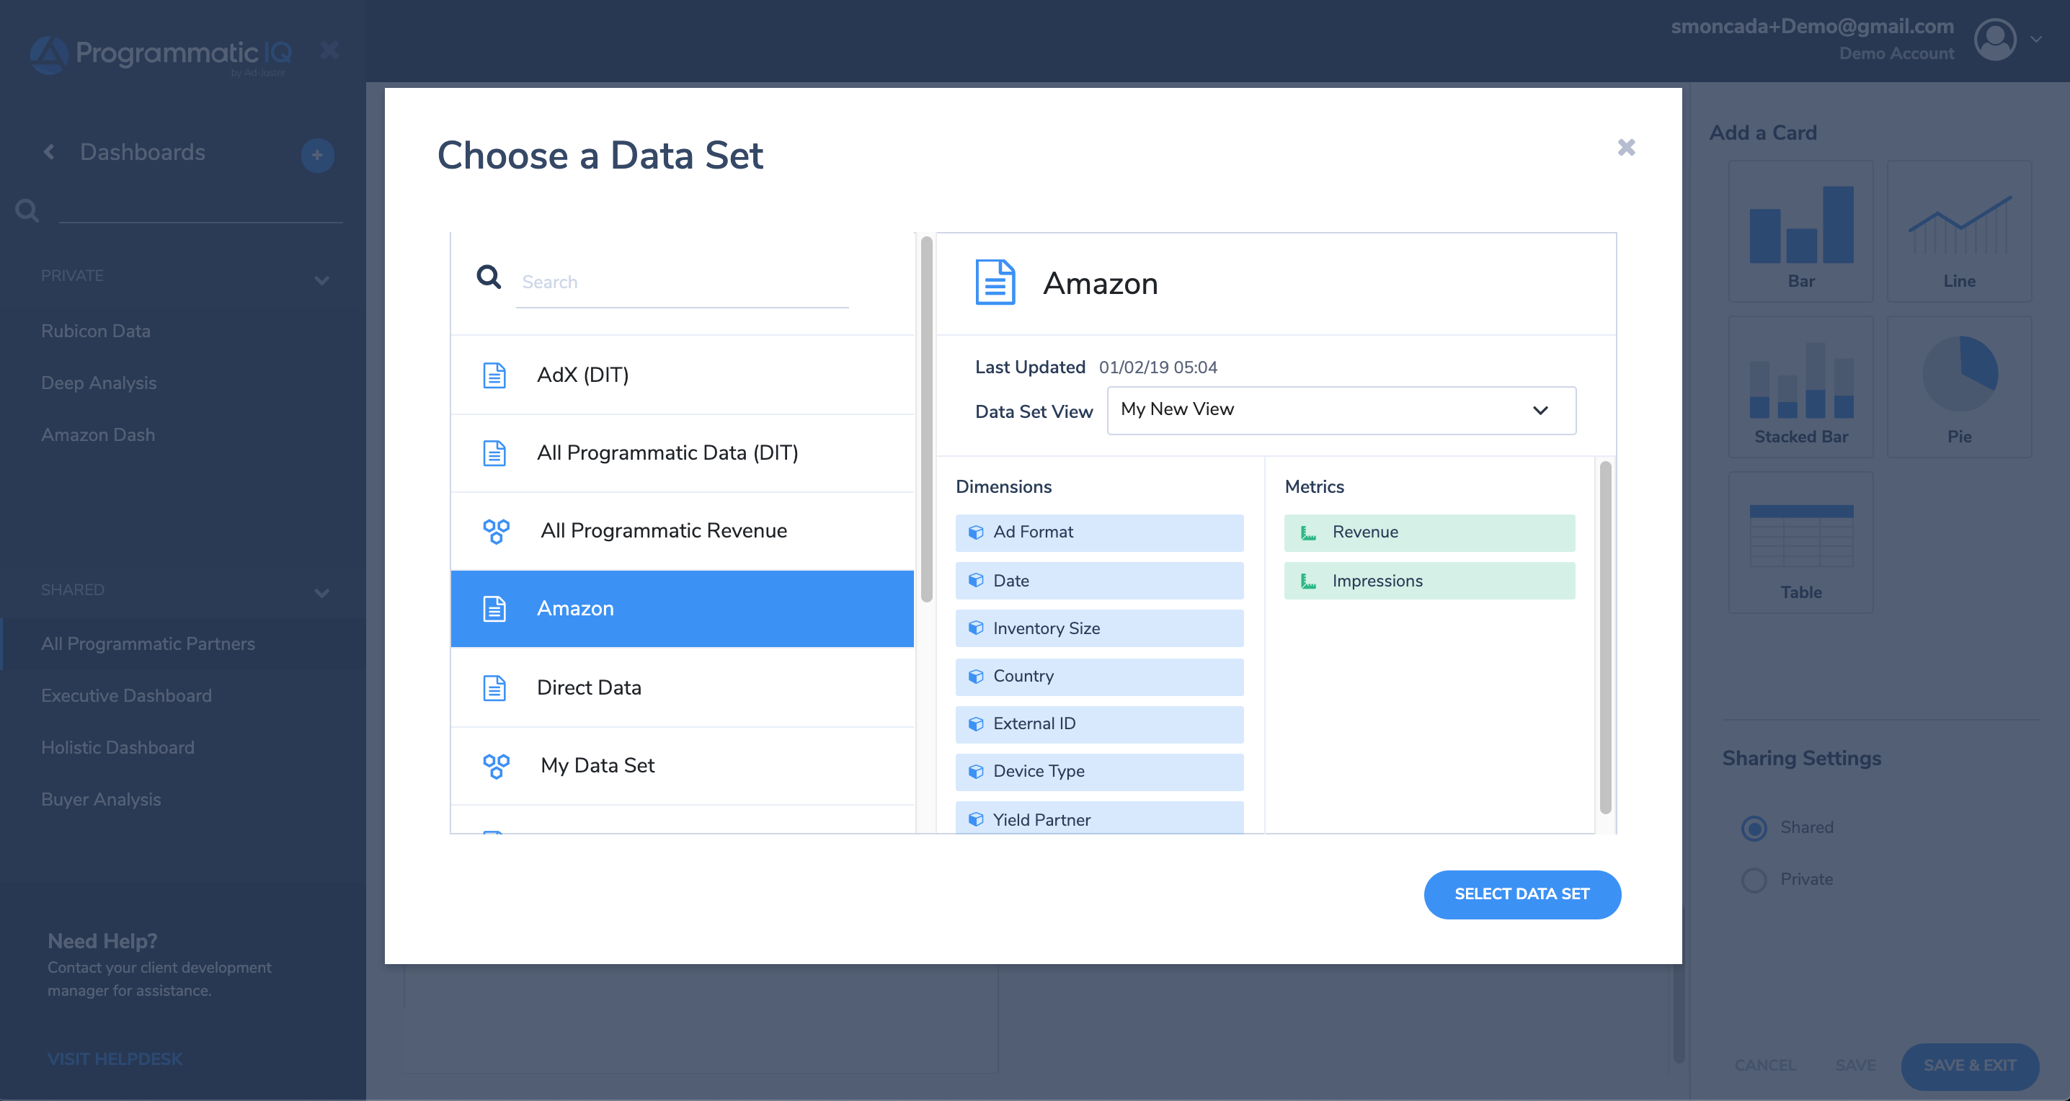The image size is (2070, 1101).
Task: Click the Yield Partner cube icon
Action: coord(975,819)
